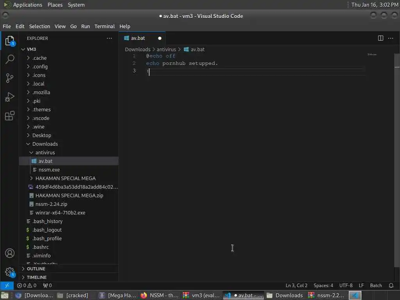Click the unsaved dot on av.bat tab
Viewport: 400px width, 300px height.
click(160, 38)
